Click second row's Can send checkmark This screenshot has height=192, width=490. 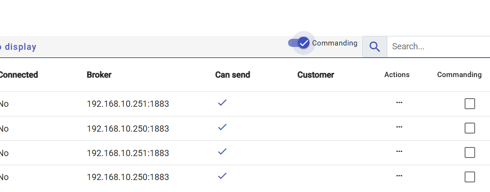(222, 127)
